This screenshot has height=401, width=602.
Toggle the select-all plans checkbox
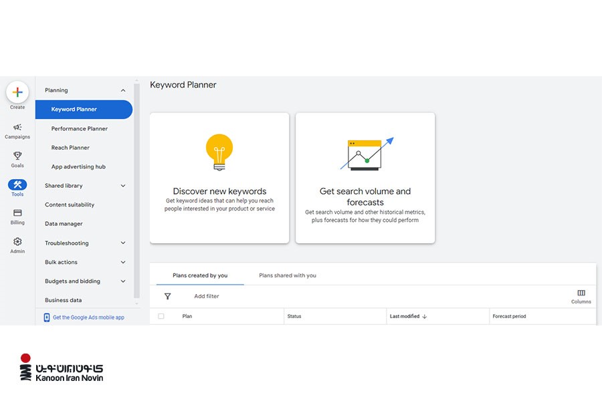(161, 316)
